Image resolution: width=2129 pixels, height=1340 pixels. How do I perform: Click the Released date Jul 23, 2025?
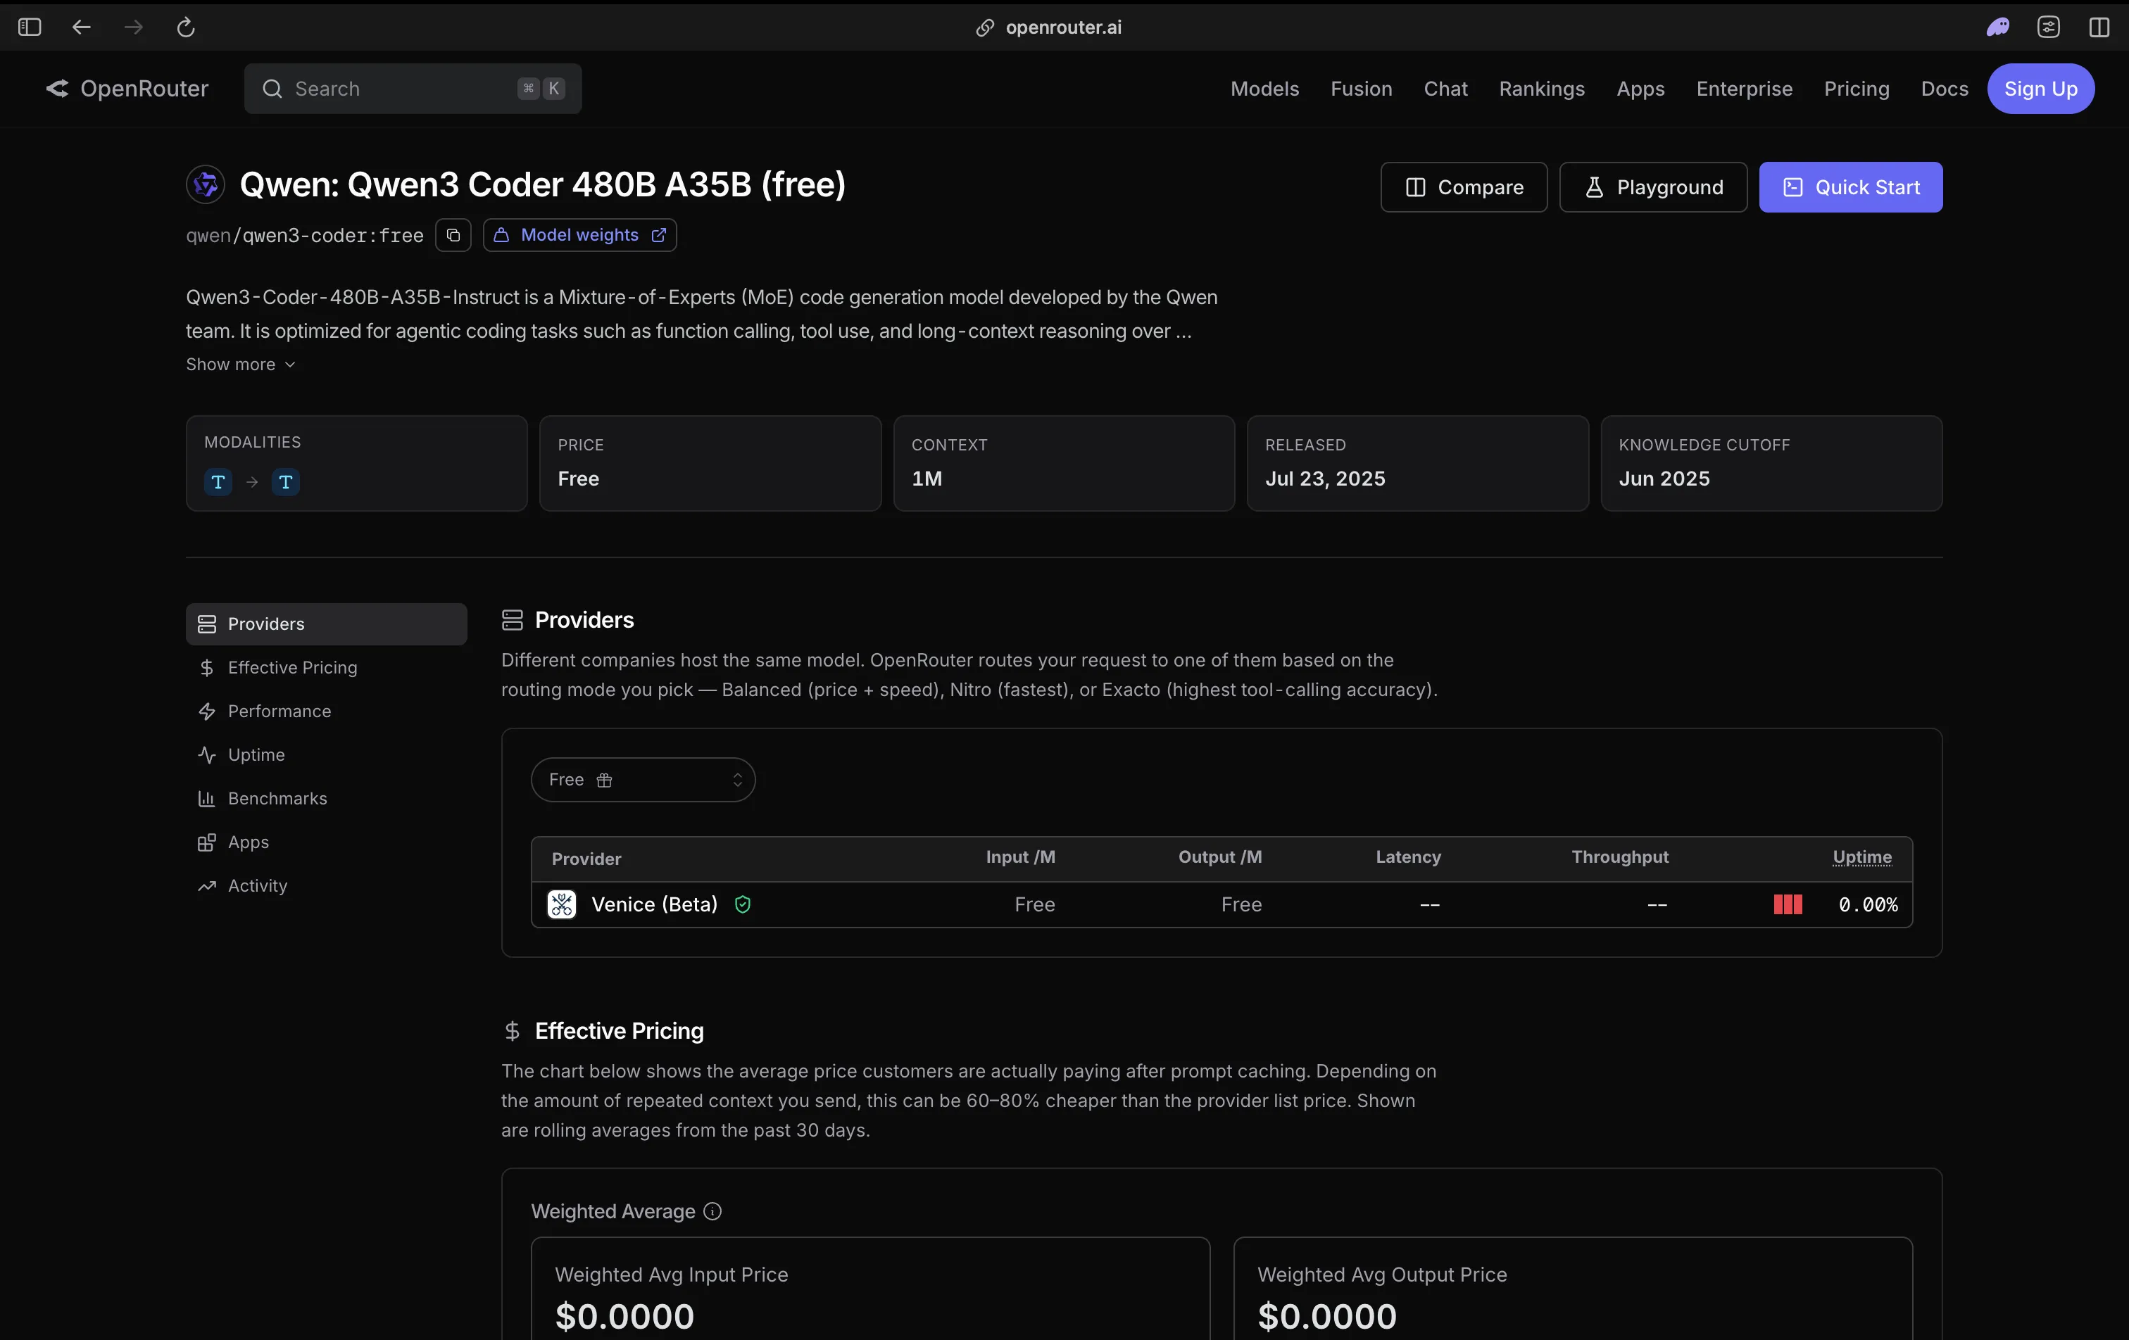[1324, 478]
